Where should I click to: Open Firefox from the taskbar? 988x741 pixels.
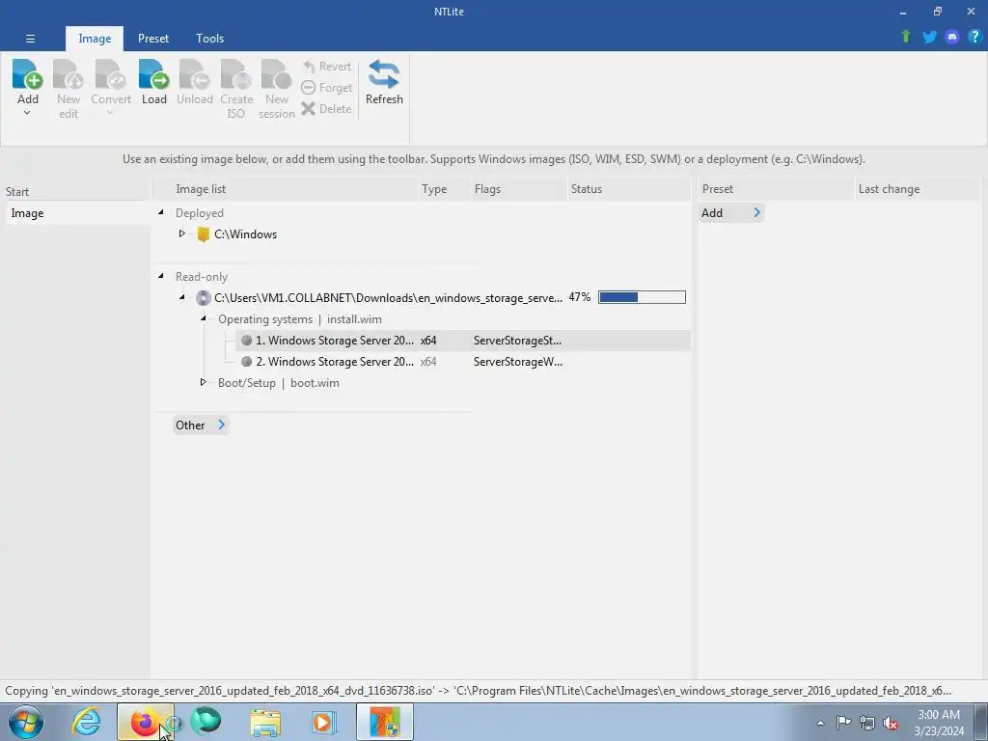145,722
